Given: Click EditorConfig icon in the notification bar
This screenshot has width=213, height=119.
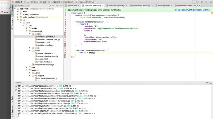Looking at the screenshot, I should 66,10.
